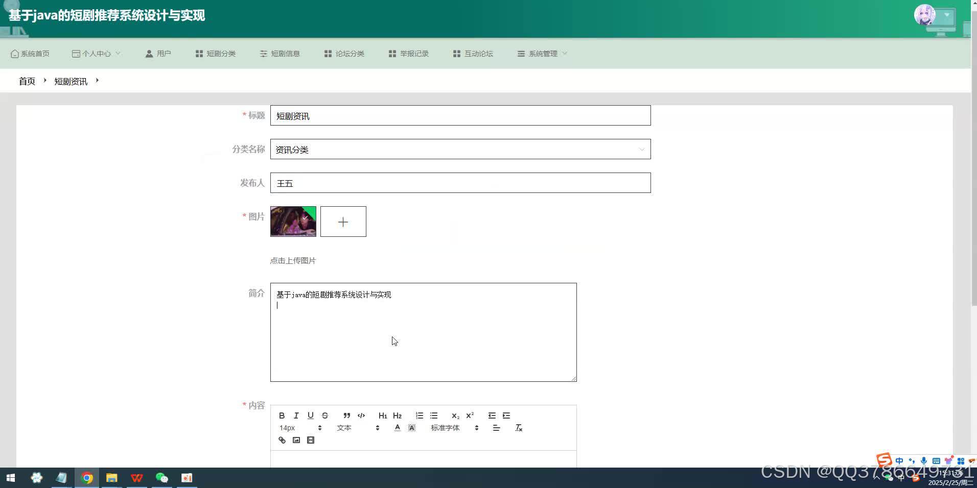977x488 pixels.
Task: Pick a text color with the font color icon
Action: pyautogui.click(x=398, y=428)
